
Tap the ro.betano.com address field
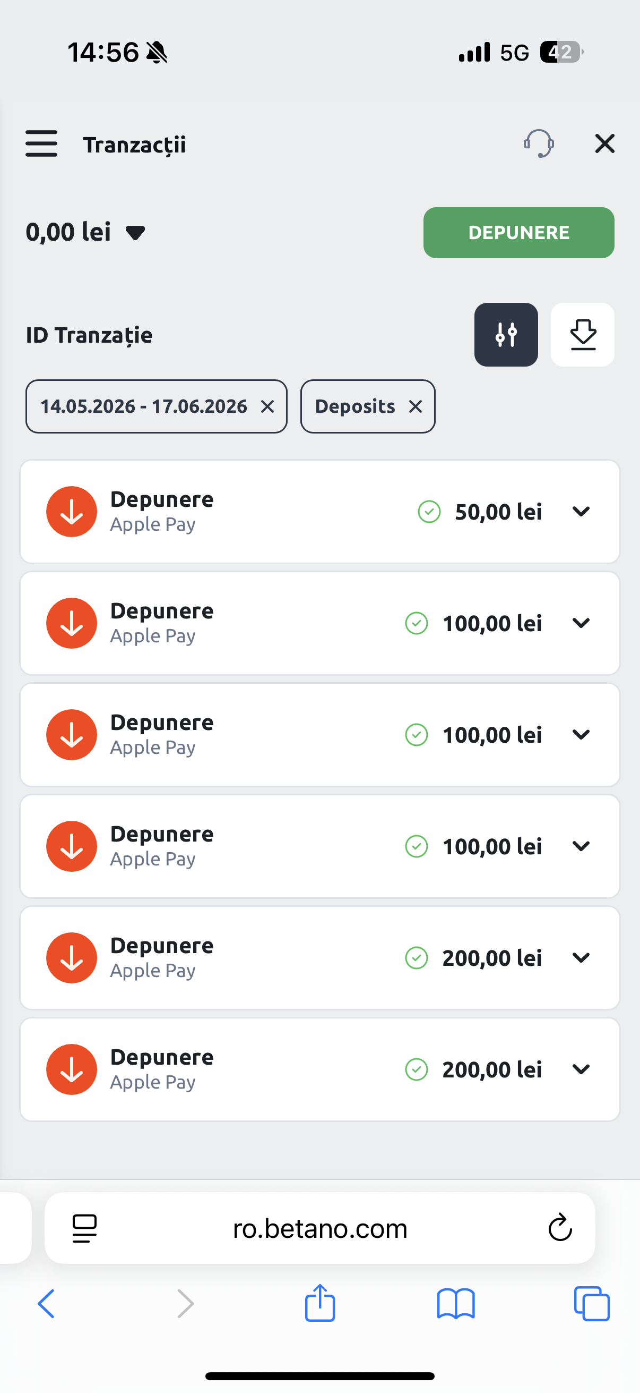pyautogui.click(x=319, y=1228)
